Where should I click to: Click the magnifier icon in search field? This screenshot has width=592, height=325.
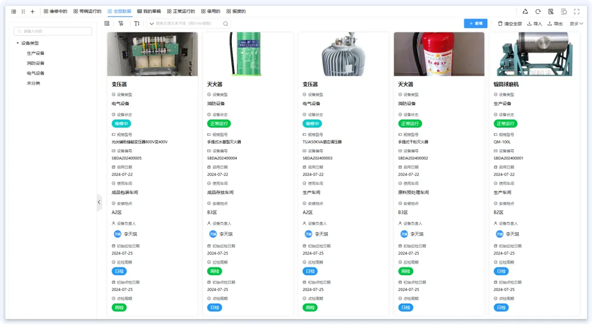pyautogui.click(x=225, y=24)
